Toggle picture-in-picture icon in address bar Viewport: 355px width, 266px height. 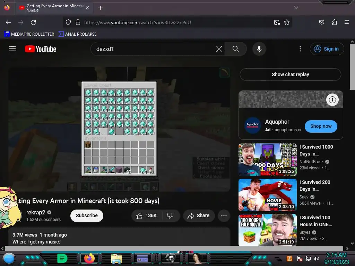(x=277, y=23)
